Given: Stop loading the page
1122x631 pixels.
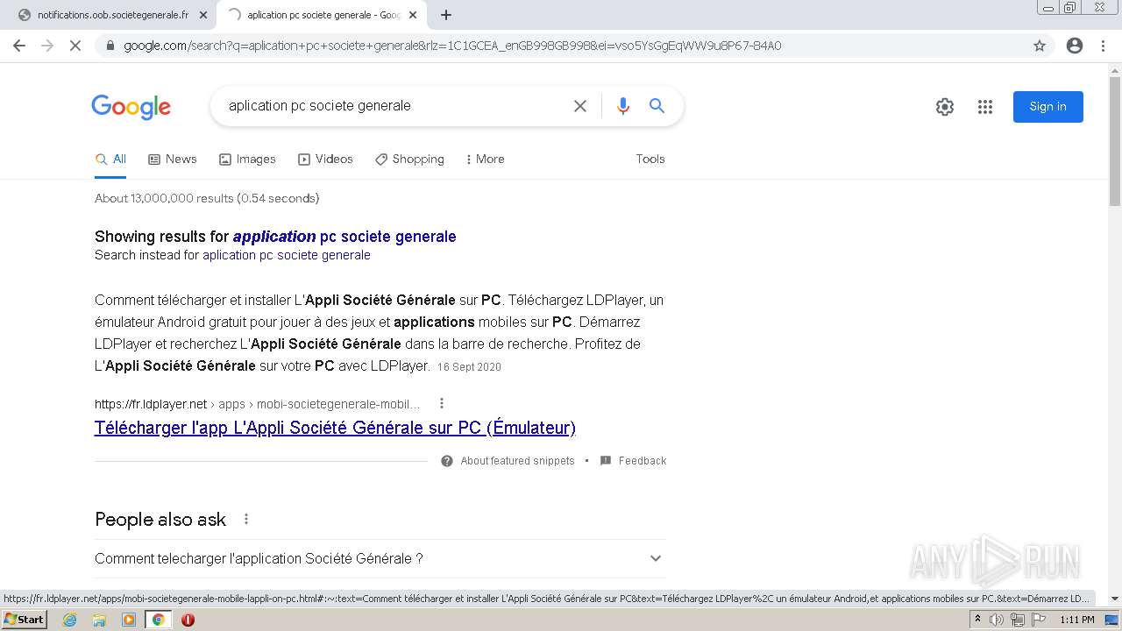Looking at the screenshot, I should pos(75,46).
